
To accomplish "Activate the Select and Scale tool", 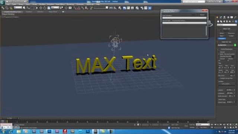I will (49, 8).
